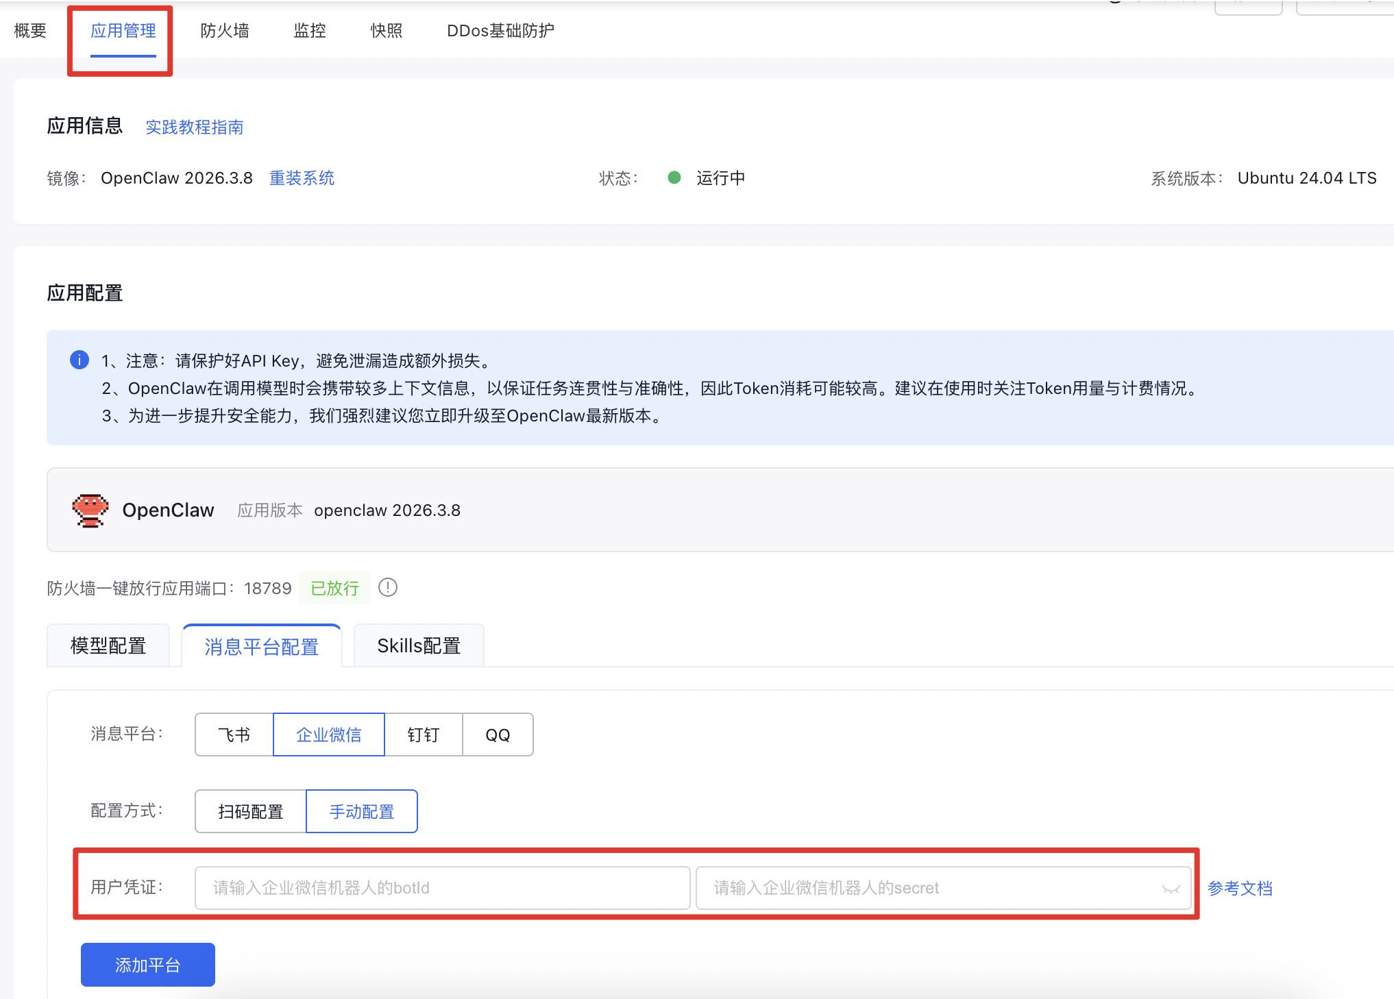Image resolution: width=1394 pixels, height=999 pixels.
Task: Focus the botId input field
Action: pyautogui.click(x=442, y=888)
